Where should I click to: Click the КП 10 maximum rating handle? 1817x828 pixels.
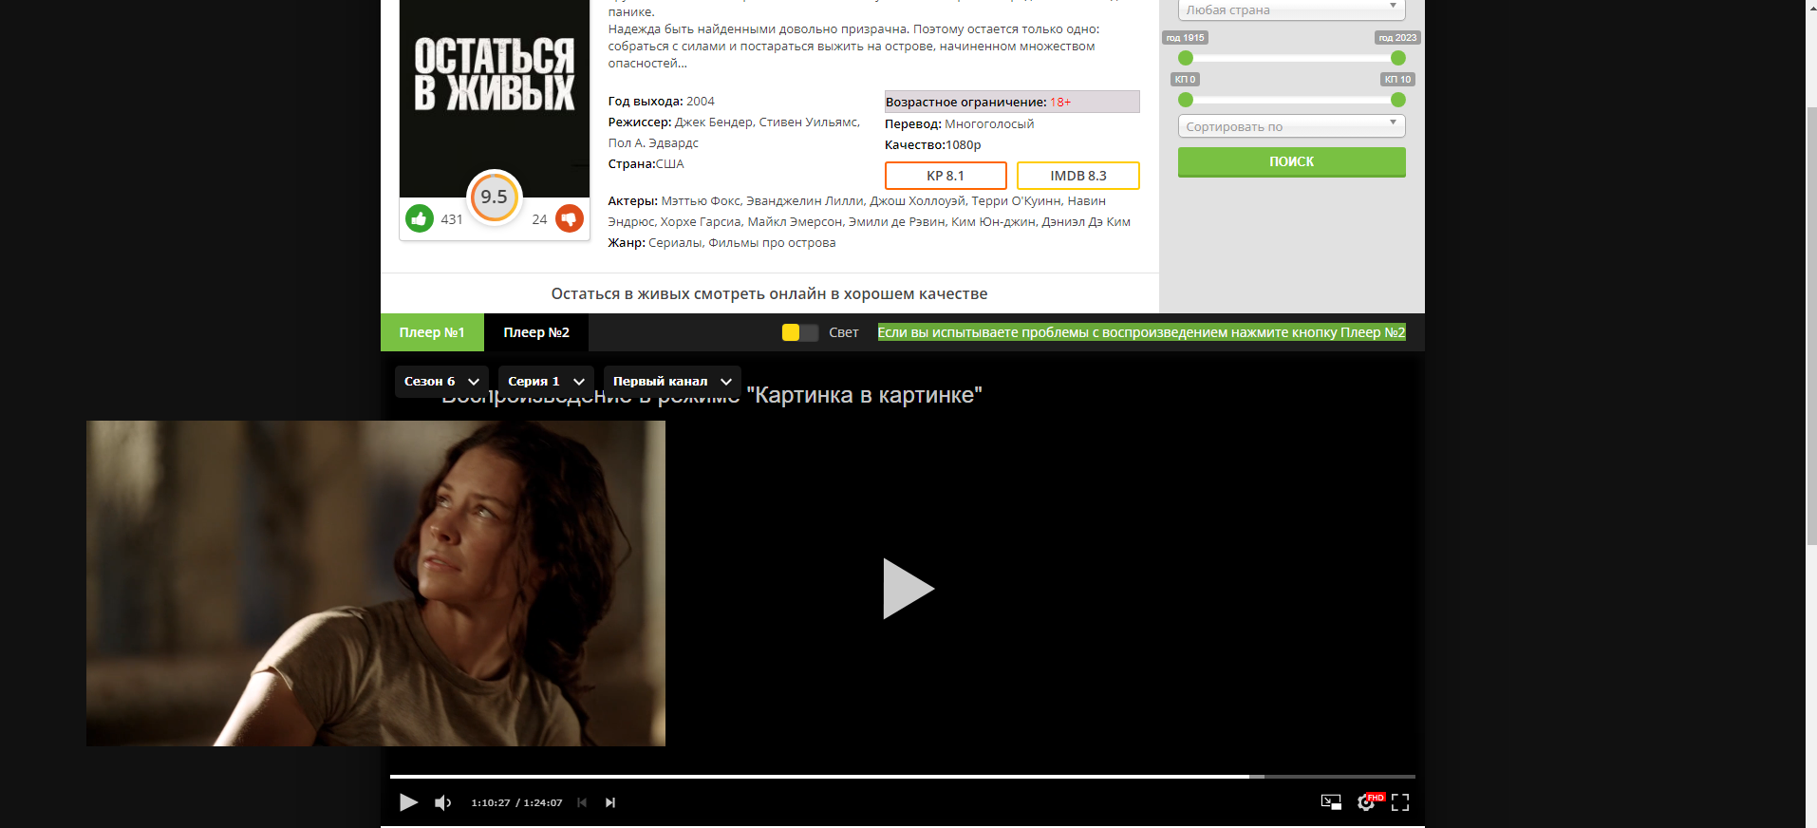1398,100
